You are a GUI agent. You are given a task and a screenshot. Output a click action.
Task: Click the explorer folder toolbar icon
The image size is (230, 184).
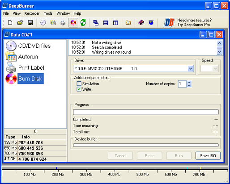(x=128, y=23)
